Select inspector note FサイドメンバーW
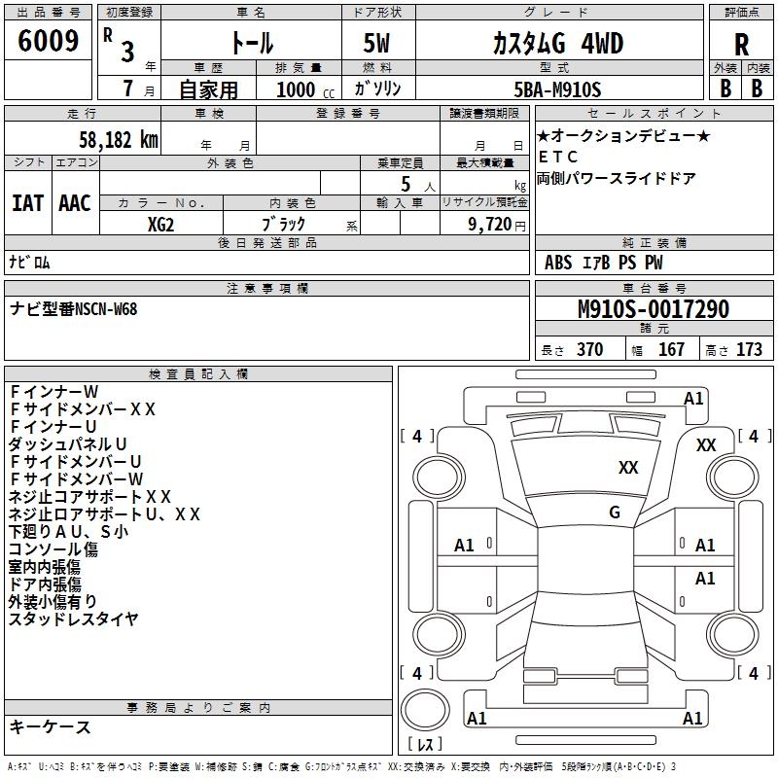The image size is (778, 778). 77,478
